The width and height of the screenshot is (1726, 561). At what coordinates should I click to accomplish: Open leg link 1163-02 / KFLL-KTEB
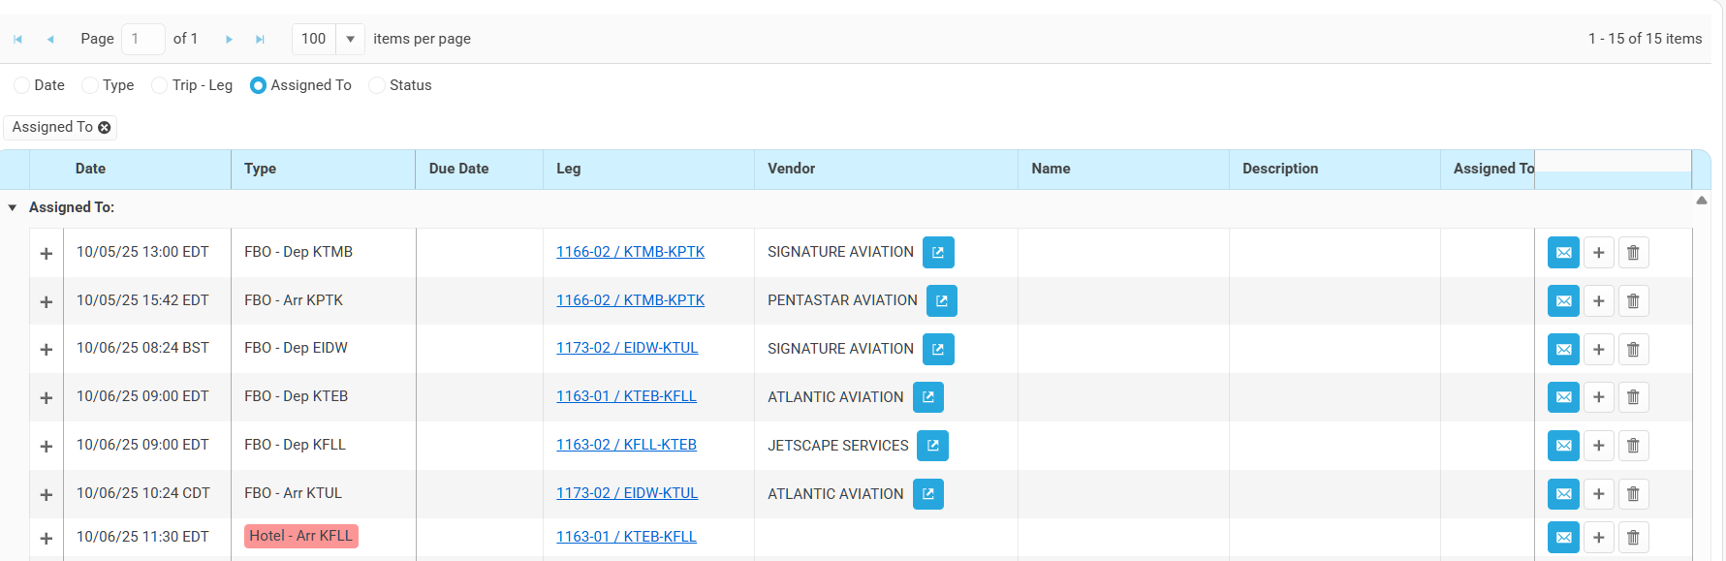click(626, 445)
